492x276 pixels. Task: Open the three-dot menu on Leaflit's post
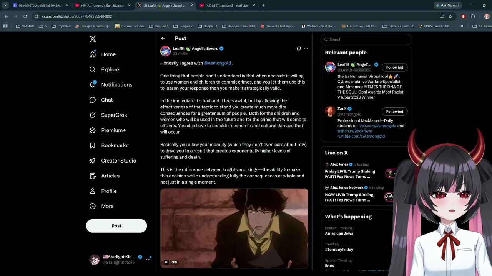[x=306, y=49]
